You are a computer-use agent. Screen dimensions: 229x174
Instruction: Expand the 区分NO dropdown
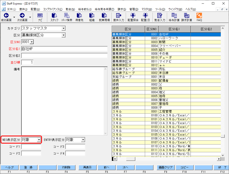click(32, 42)
